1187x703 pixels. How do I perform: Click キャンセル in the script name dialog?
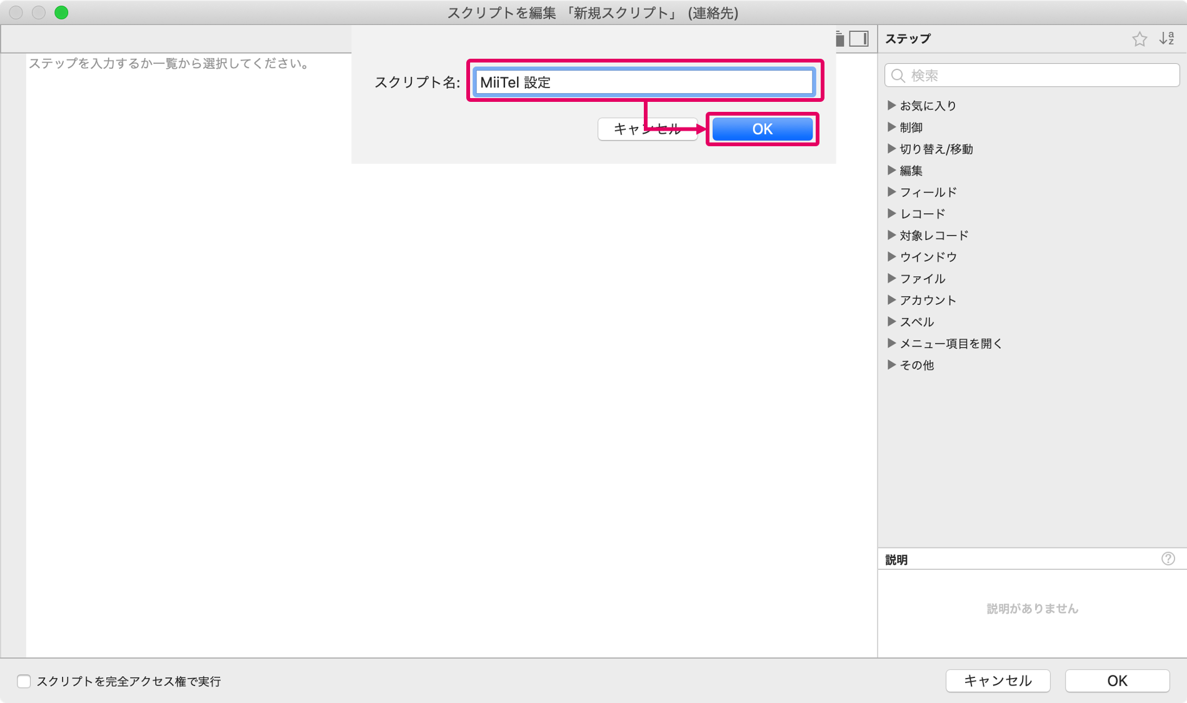click(648, 129)
